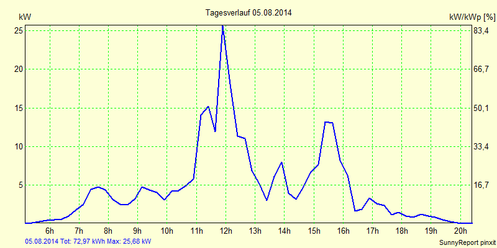
Task: Click the '9h' time axis label
Action: 138,230
